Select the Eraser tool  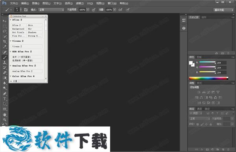pyautogui.click(x=5, y=73)
